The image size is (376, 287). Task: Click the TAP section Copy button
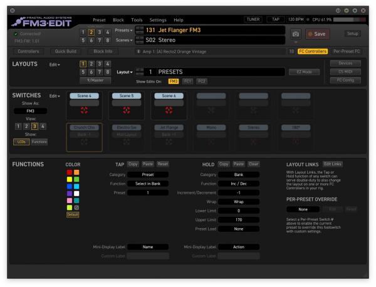pyautogui.click(x=133, y=164)
